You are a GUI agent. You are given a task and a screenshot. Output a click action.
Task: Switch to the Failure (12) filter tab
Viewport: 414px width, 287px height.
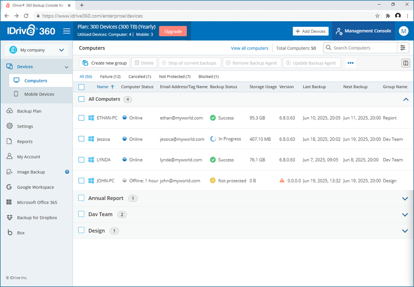[x=110, y=77]
